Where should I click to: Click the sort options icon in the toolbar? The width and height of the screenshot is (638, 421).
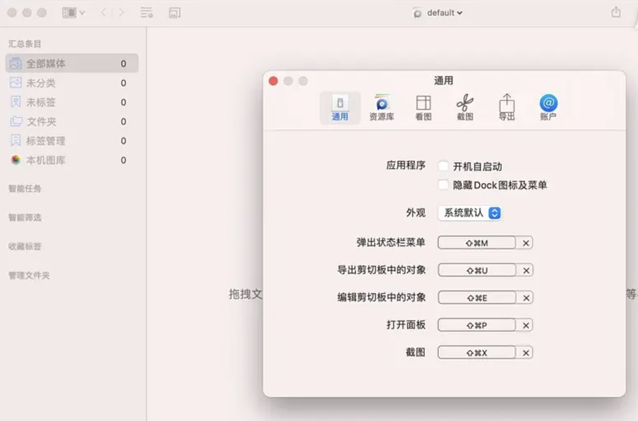(x=146, y=12)
